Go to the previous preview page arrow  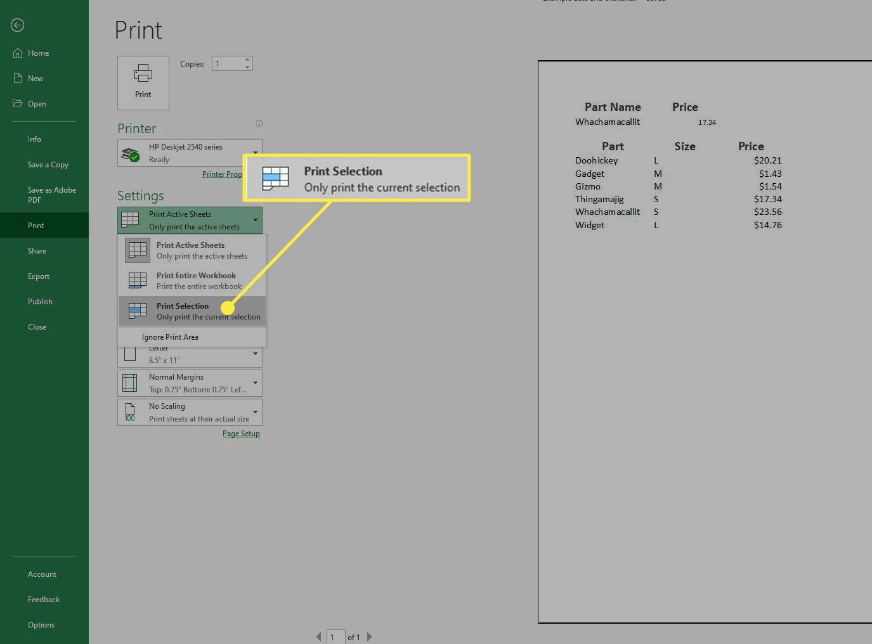[x=318, y=636]
